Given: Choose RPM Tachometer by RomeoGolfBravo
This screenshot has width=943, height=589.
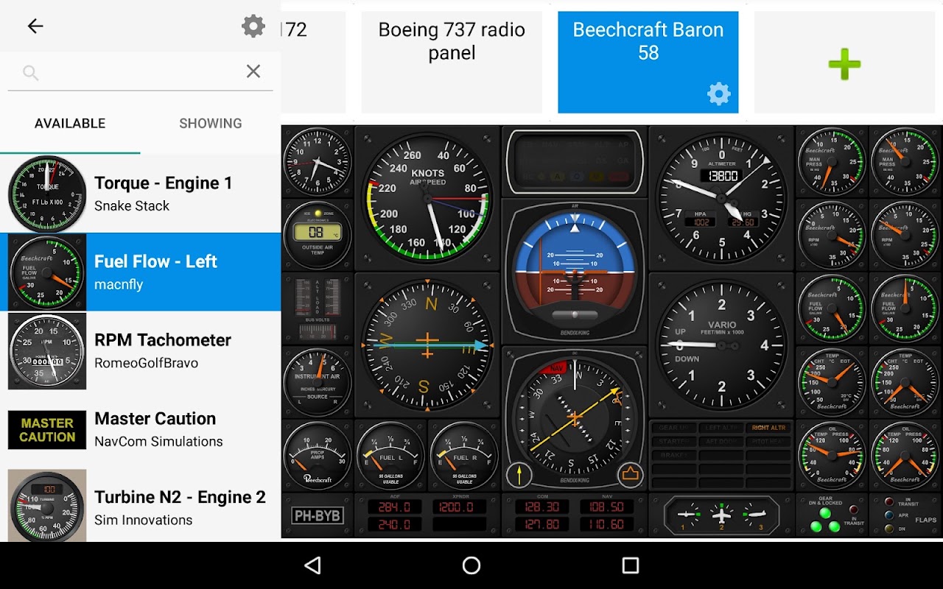Looking at the screenshot, I should pyautogui.click(x=141, y=351).
